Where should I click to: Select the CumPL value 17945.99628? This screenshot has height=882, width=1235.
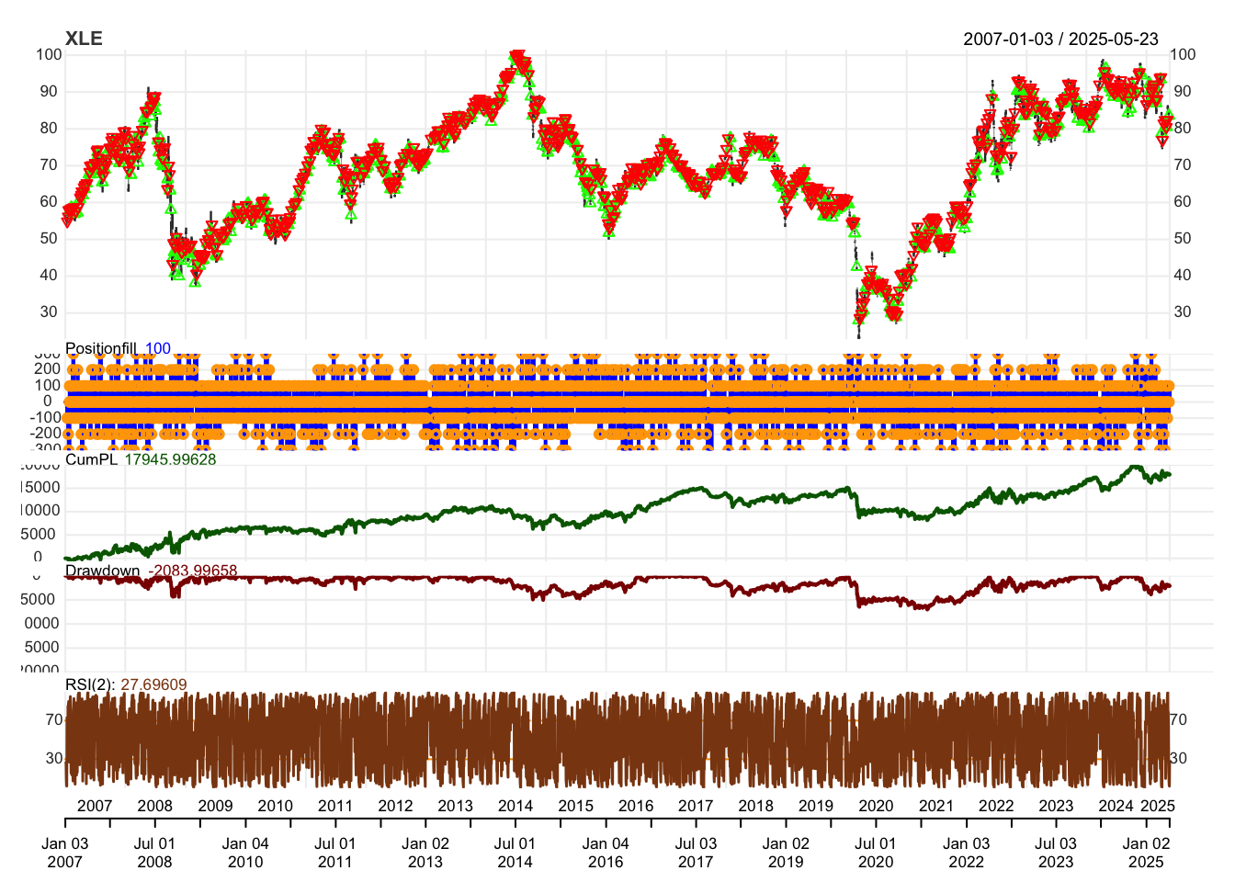(170, 459)
